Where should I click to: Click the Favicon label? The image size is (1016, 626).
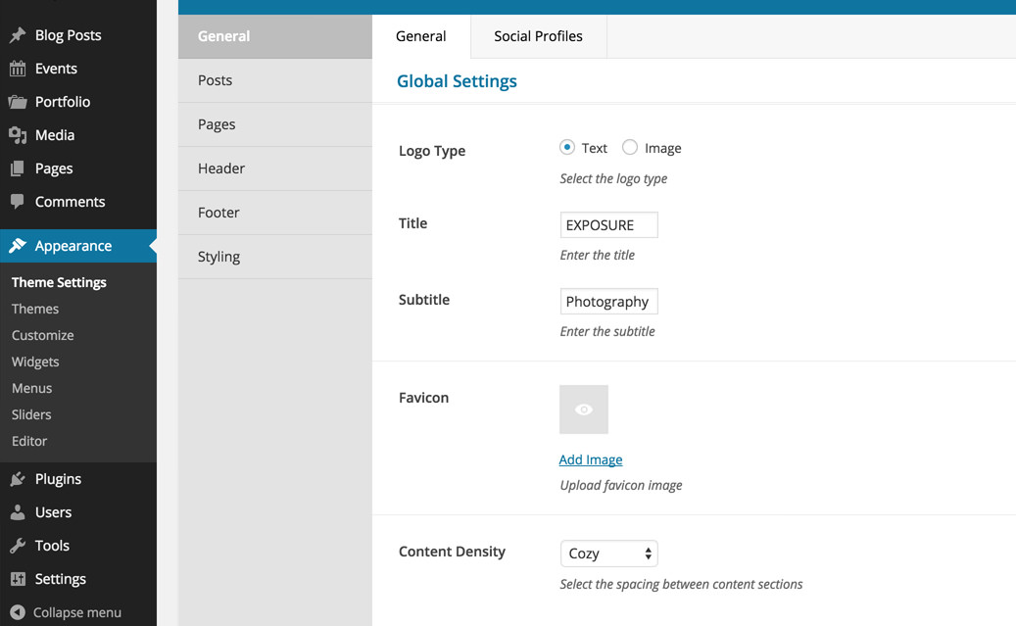pos(424,397)
